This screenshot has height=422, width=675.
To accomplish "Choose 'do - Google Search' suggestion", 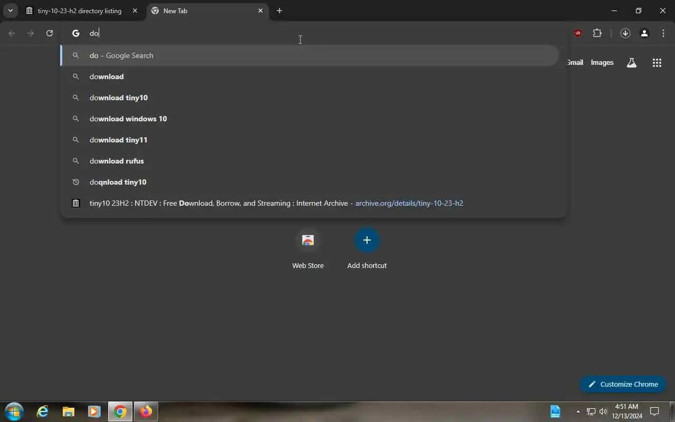I will point(310,55).
